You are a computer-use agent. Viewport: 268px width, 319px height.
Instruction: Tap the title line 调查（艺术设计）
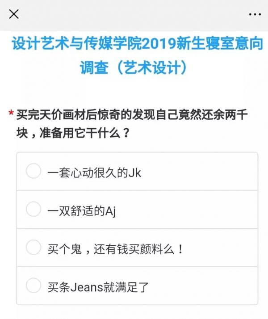pos(133,67)
